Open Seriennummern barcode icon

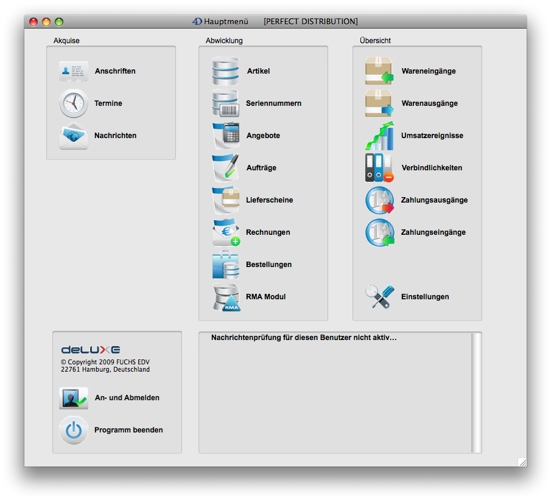coord(226,103)
